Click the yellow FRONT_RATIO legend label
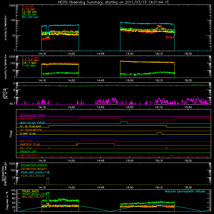Viewport: 214px width, 214px height. pyautogui.click(x=30, y=191)
